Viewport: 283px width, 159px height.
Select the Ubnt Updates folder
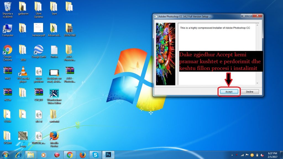(39, 10)
